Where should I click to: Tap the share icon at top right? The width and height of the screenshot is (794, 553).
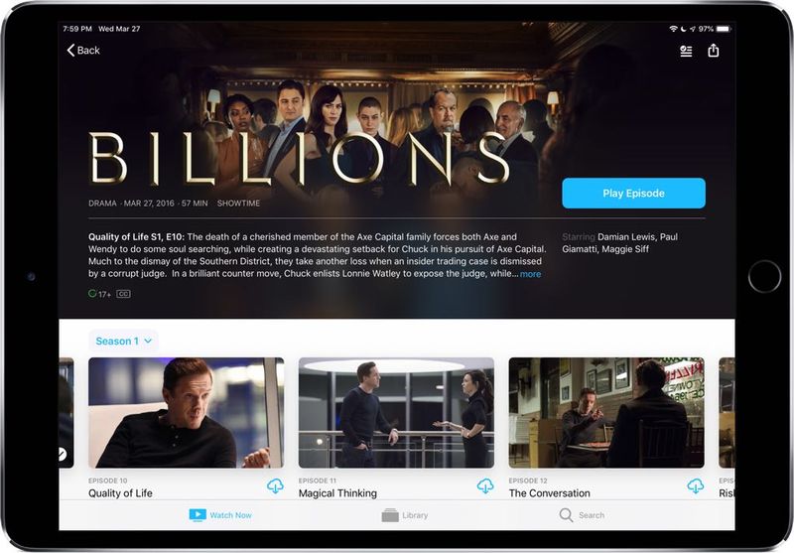tap(713, 50)
